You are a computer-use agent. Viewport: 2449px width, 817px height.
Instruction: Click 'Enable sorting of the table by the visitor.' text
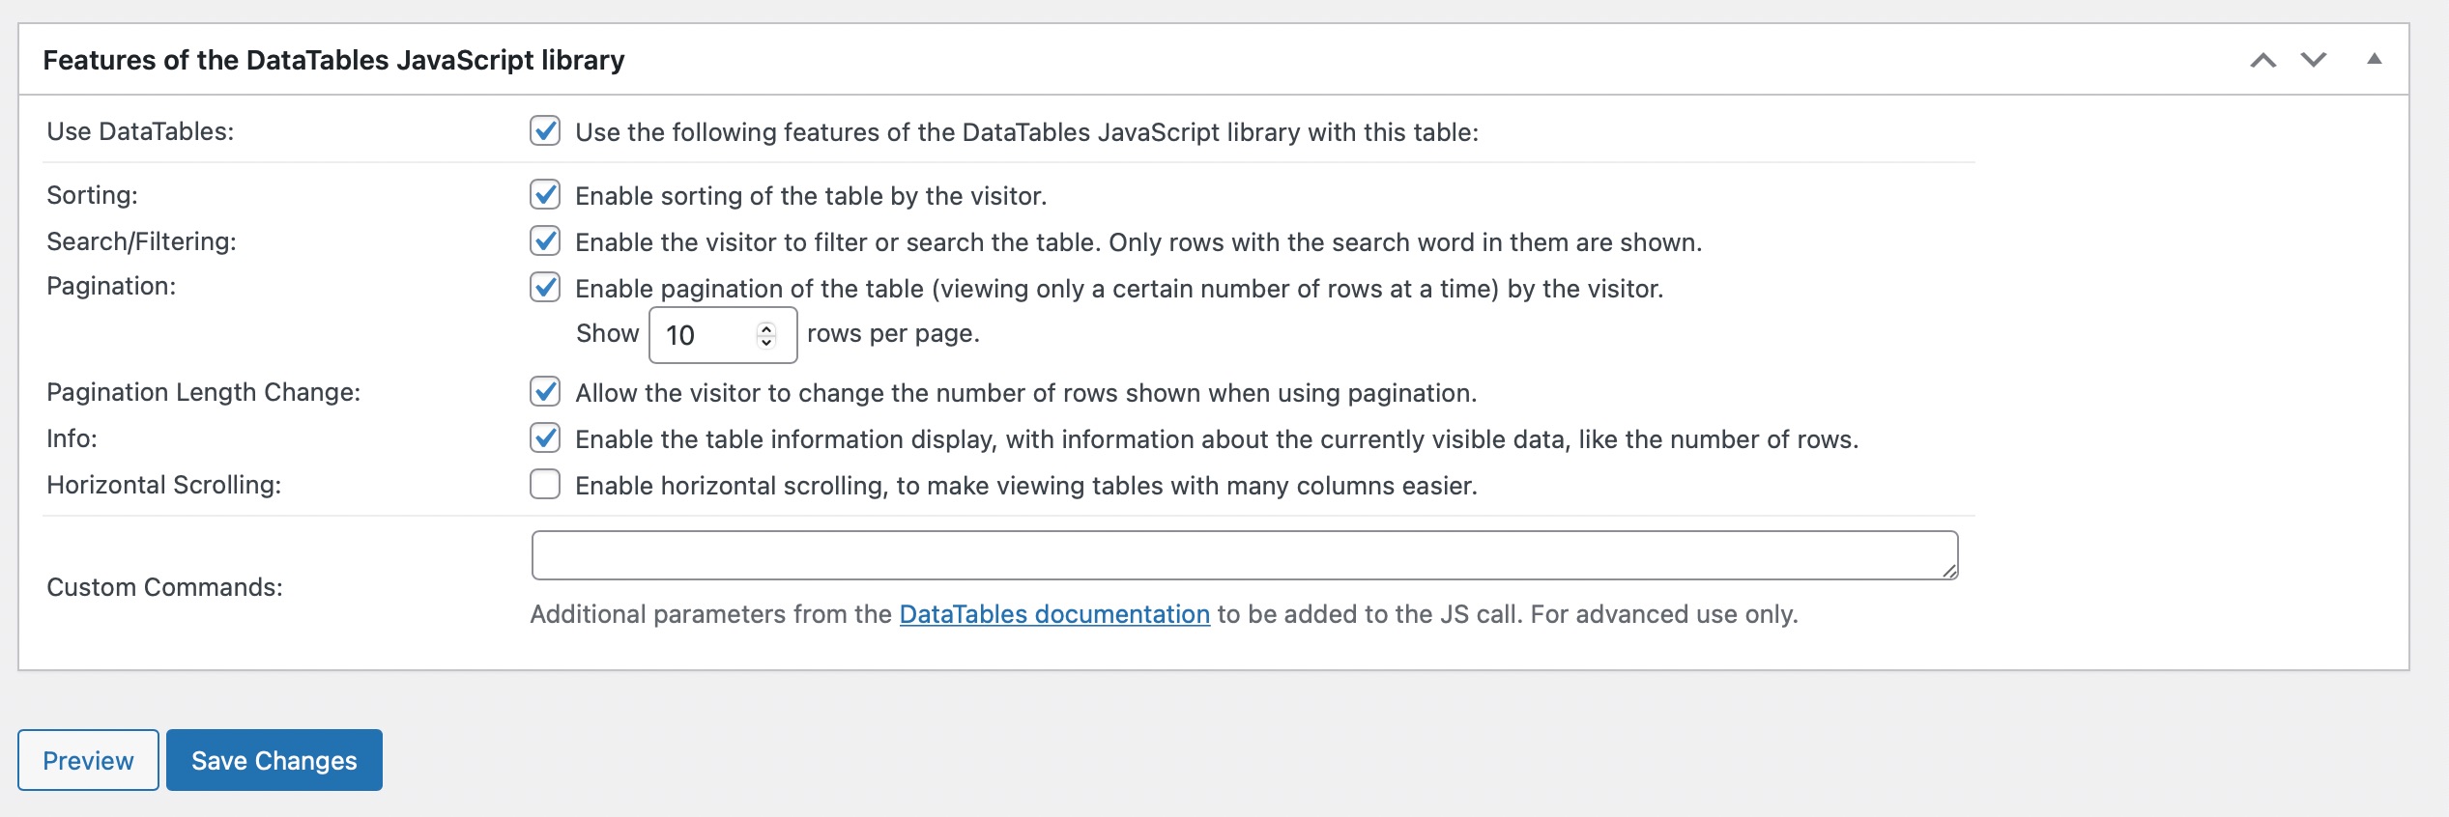pyautogui.click(x=811, y=196)
